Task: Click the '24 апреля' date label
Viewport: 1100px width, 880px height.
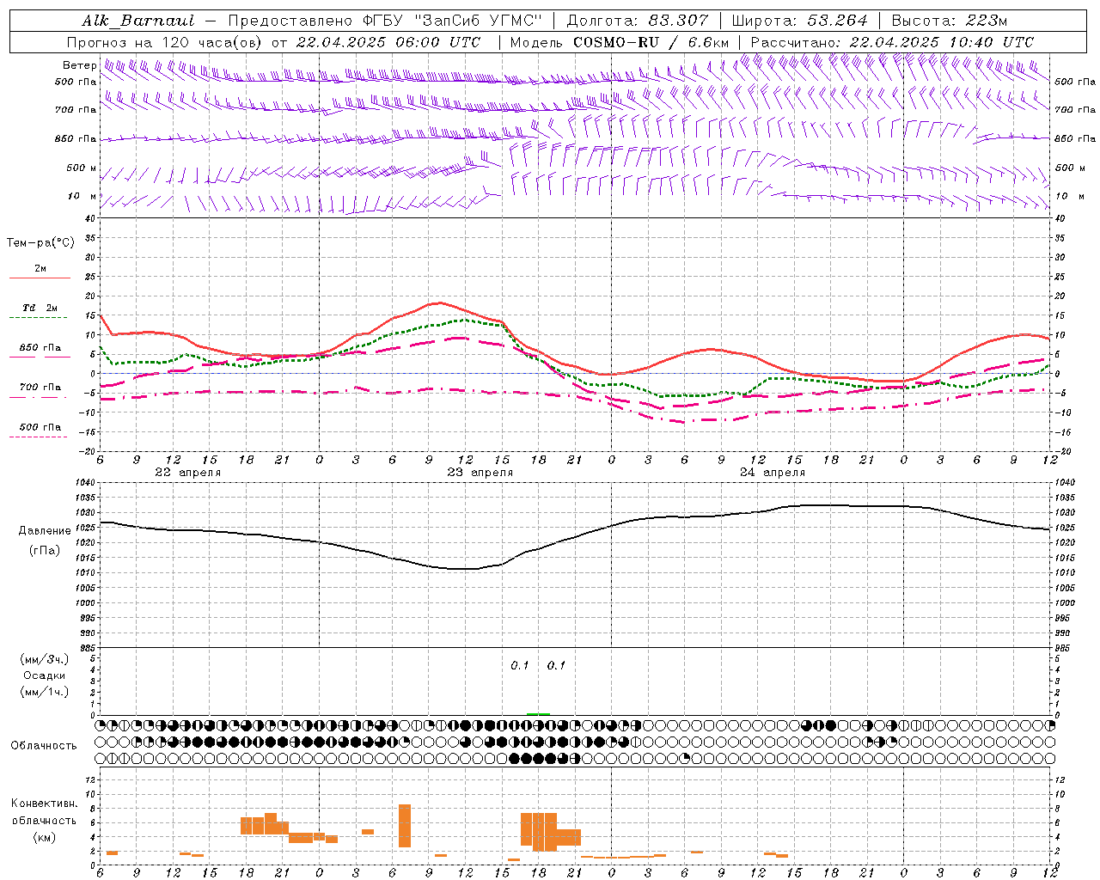Action: click(x=772, y=472)
